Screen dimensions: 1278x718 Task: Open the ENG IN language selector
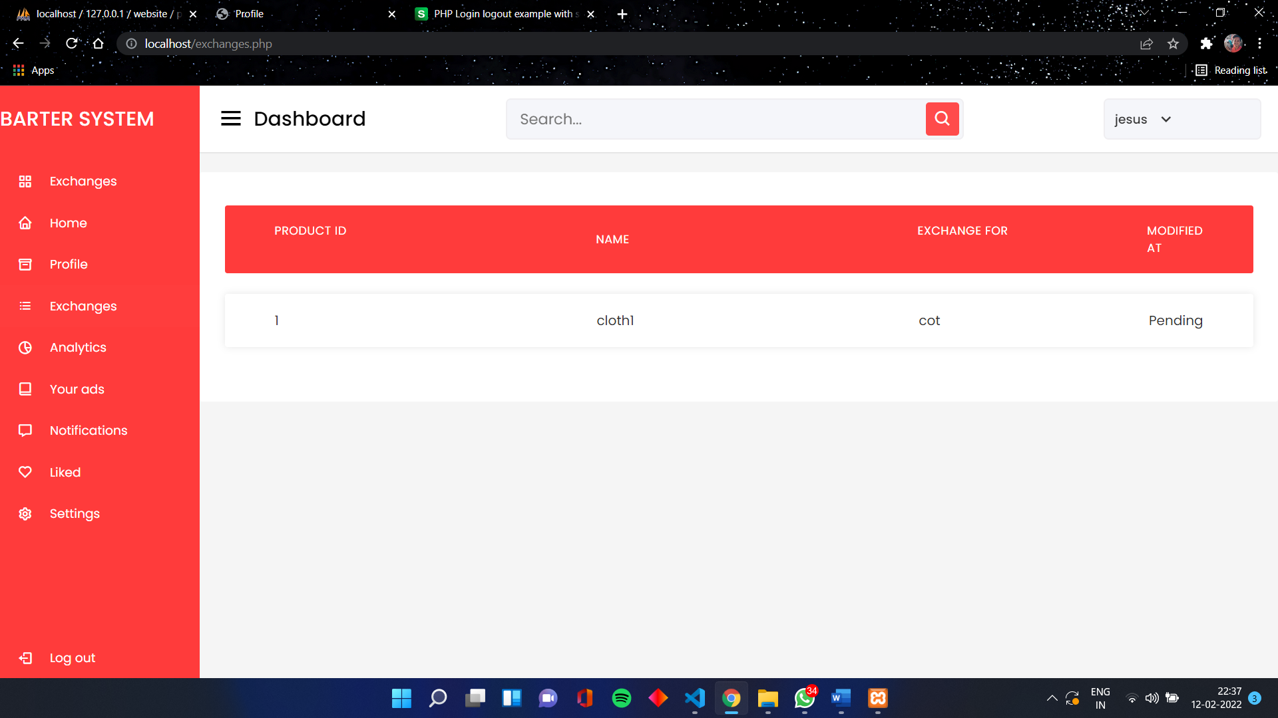[1101, 697]
